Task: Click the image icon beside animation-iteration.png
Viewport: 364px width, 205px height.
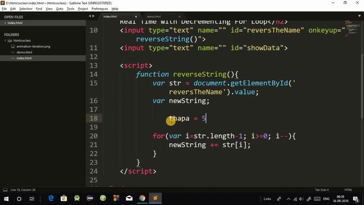Action: click(x=13, y=47)
